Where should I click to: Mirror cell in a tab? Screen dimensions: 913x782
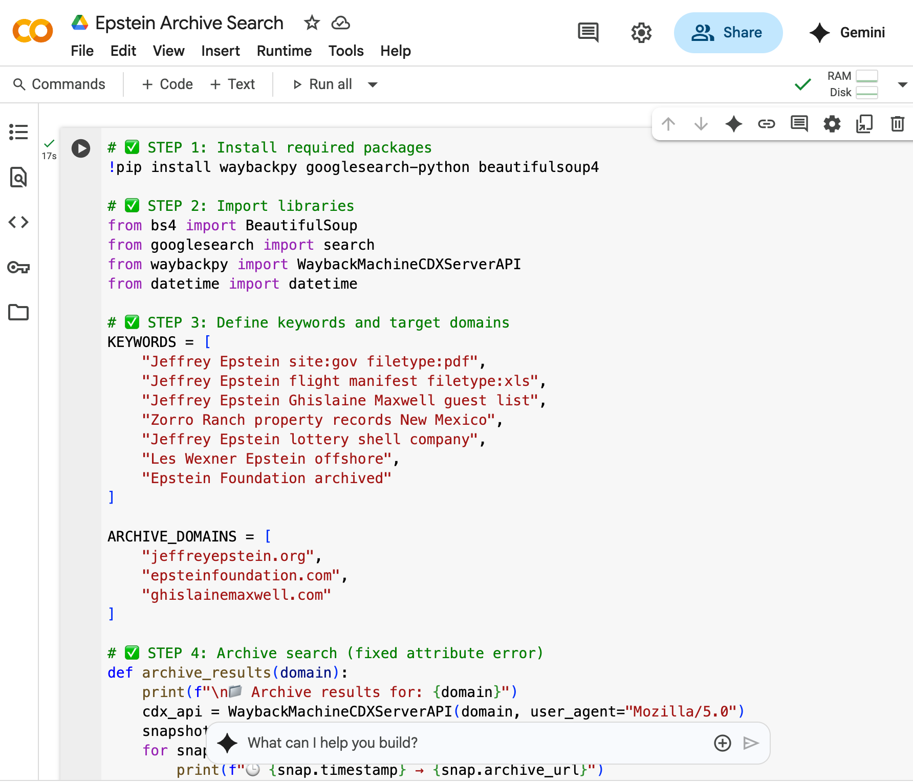pyautogui.click(x=865, y=124)
